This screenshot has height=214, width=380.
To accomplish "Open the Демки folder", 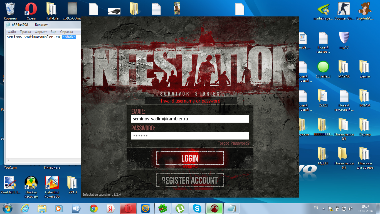I will [x=365, y=69].
